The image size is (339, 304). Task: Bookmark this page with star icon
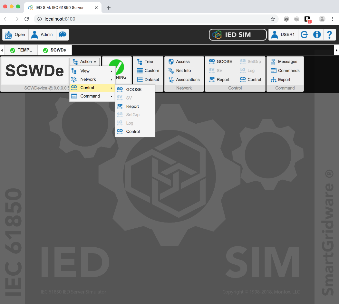click(x=273, y=19)
